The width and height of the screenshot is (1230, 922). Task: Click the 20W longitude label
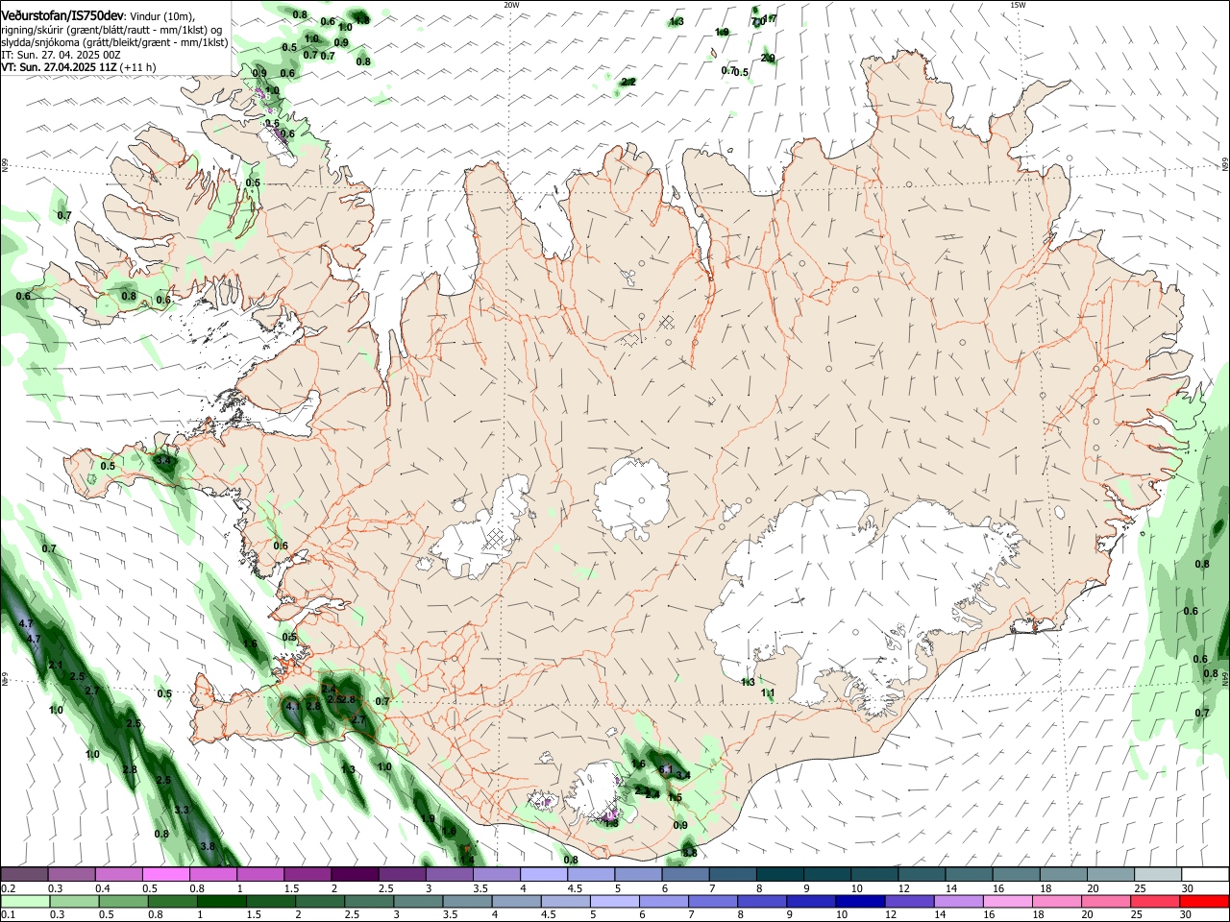pos(512,5)
